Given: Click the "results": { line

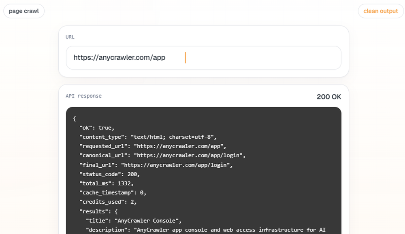Looking at the screenshot, I should click(99, 212).
